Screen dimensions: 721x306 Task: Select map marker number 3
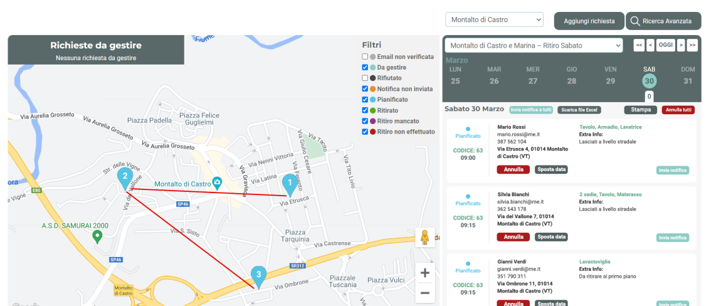tap(258, 275)
